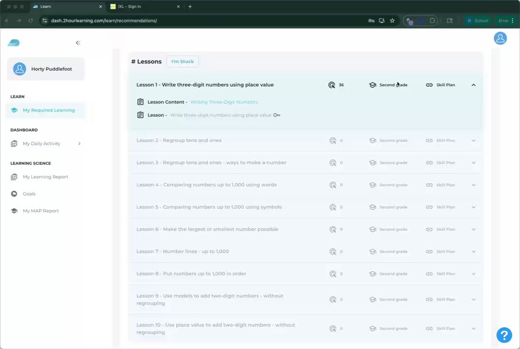The width and height of the screenshot is (520, 349).
Task: Collapse the sidebar with double-chevron icon
Action: tap(78, 43)
